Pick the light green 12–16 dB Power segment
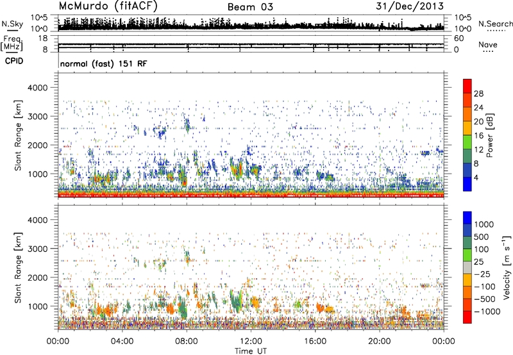The width and height of the screenshot is (513, 355). (467, 142)
